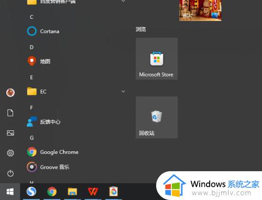Screen dimensions: 262x200
Task: Jump via letter C header
Action: coord(31,17)
